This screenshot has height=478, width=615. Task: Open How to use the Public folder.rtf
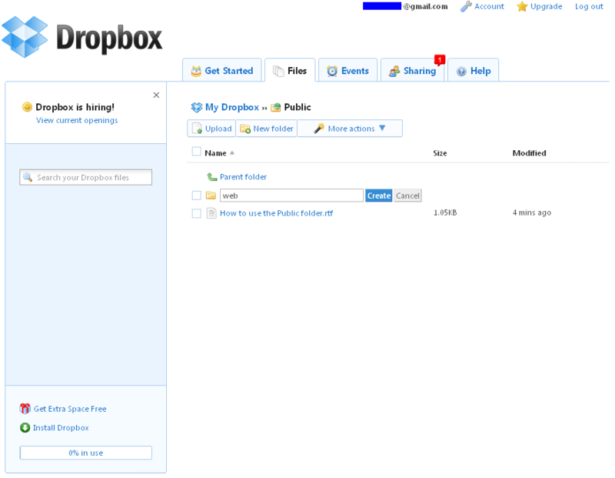coord(277,213)
